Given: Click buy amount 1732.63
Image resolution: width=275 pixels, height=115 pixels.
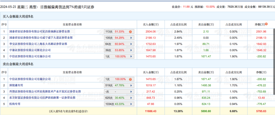Looking at the screenshot, I should 151,44.
